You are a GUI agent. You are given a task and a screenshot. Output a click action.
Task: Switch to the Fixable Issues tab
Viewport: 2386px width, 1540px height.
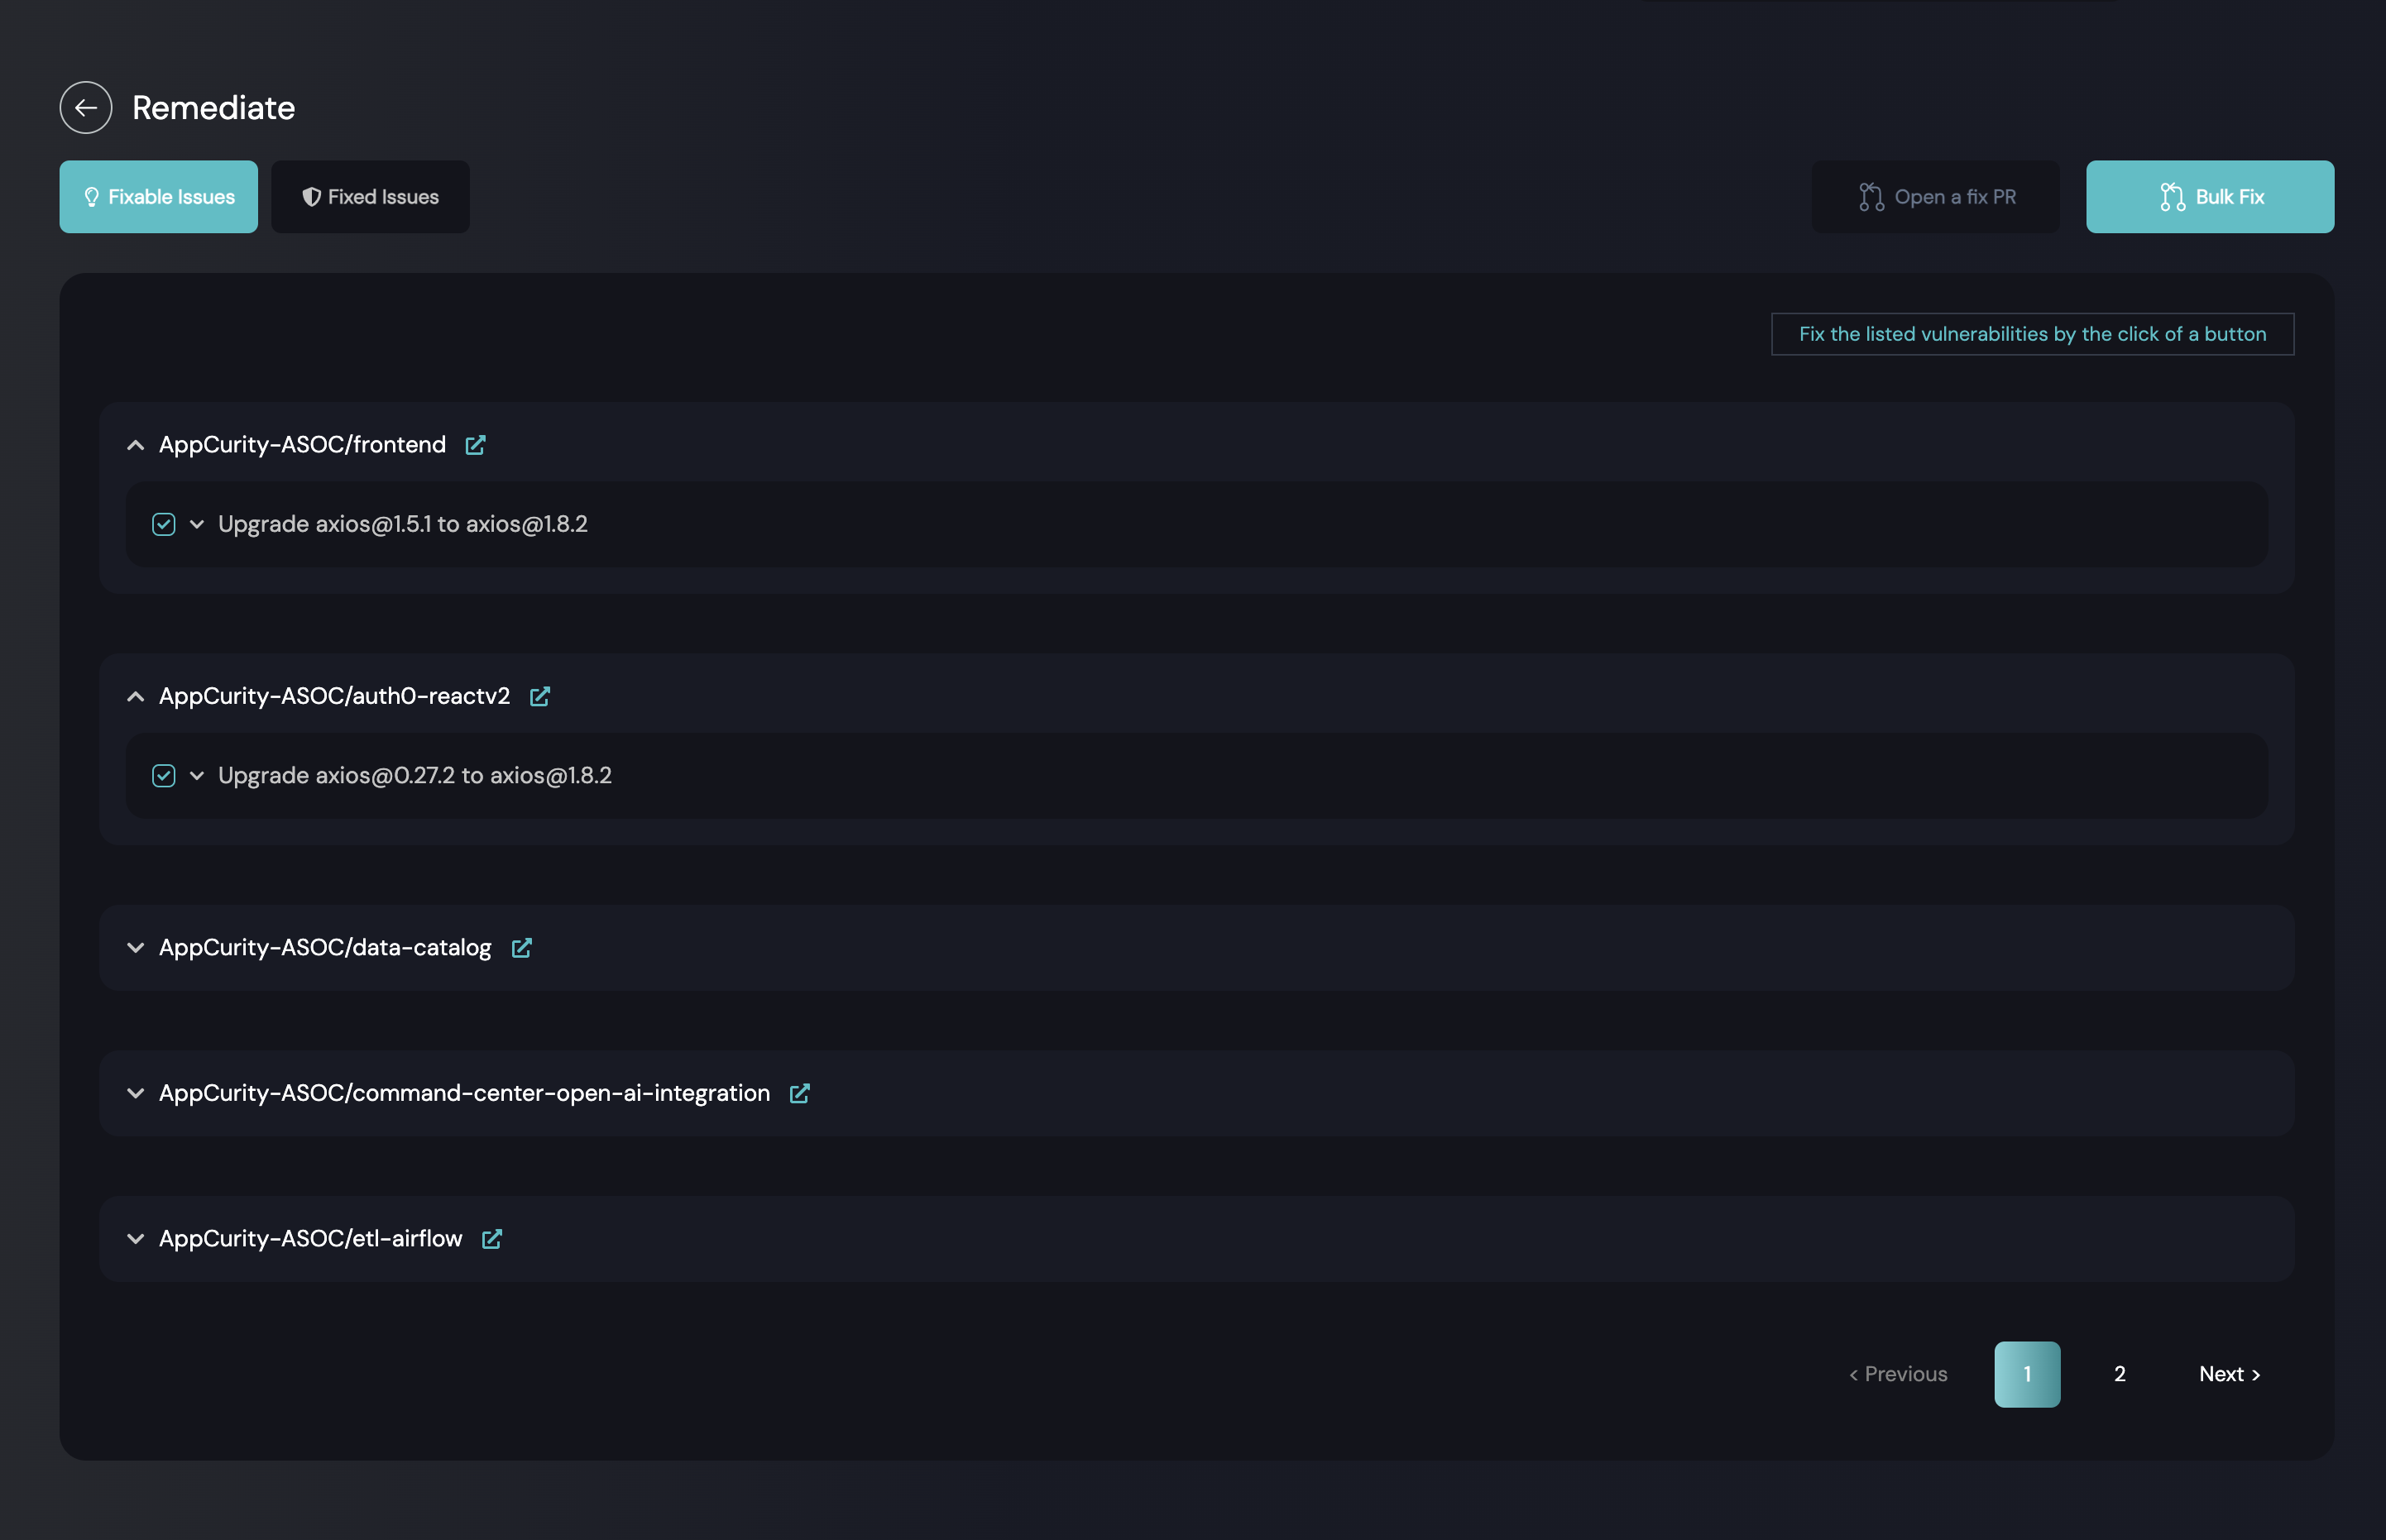(x=159, y=197)
